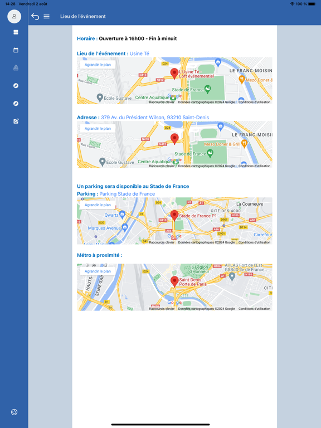The image size is (321, 428).
Task: Select the 'Parking :' label
Action: (87, 194)
